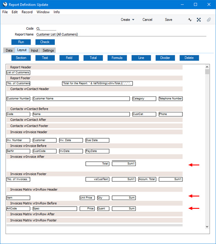Click the Text button
Screen dimensions: 216x244
point(45,58)
